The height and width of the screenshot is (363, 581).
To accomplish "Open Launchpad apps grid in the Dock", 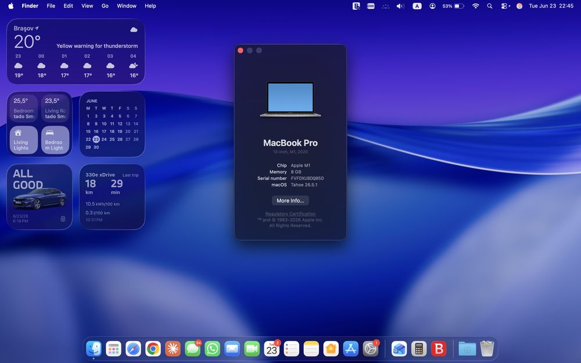I will [113, 348].
